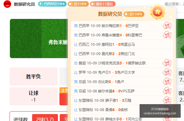Open the 古比斯 0-1 奥卢 match row
The width and height of the screenshot is (184, 121).
point(122,82)
